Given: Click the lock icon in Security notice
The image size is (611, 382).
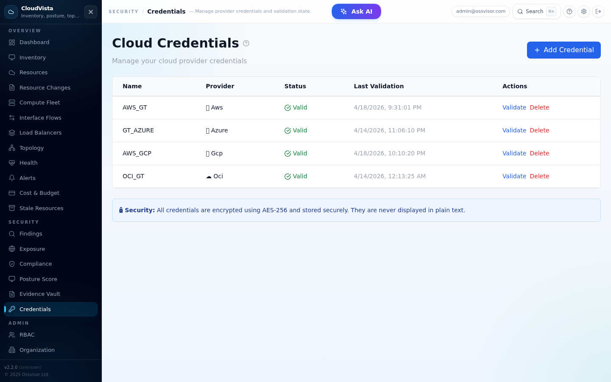Looking at the screenshot, I should point(121,210).
